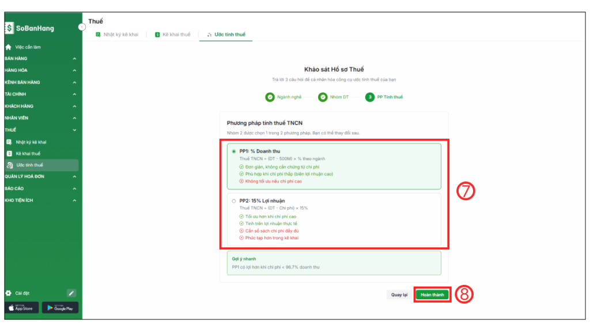Open Nhật ký kê khai from the sidebar
The height and width of the screenshot is (332, 590).
coord(31,142)
